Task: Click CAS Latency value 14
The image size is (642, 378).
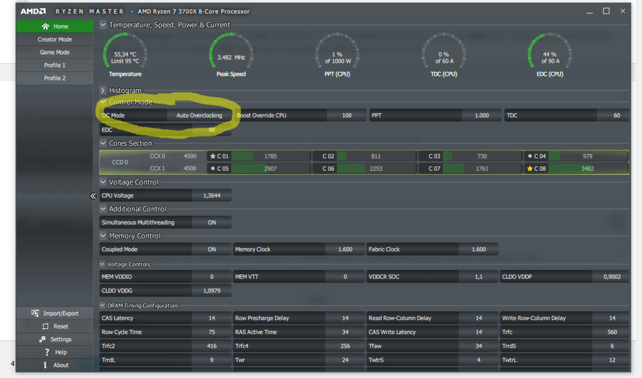Action: [x=212, y=318]
